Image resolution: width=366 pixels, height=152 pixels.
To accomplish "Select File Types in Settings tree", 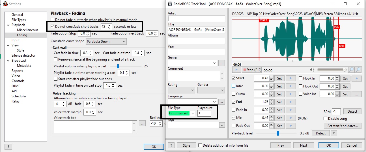I will point(19,20).
